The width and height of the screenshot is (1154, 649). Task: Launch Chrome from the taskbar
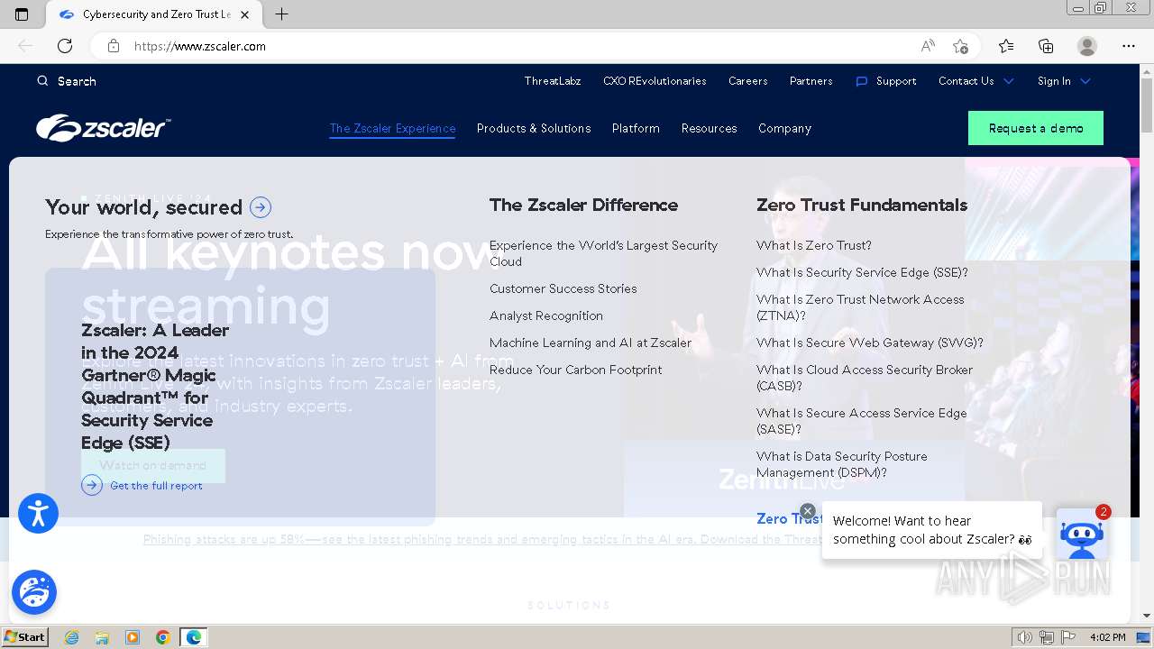point(162,637)
